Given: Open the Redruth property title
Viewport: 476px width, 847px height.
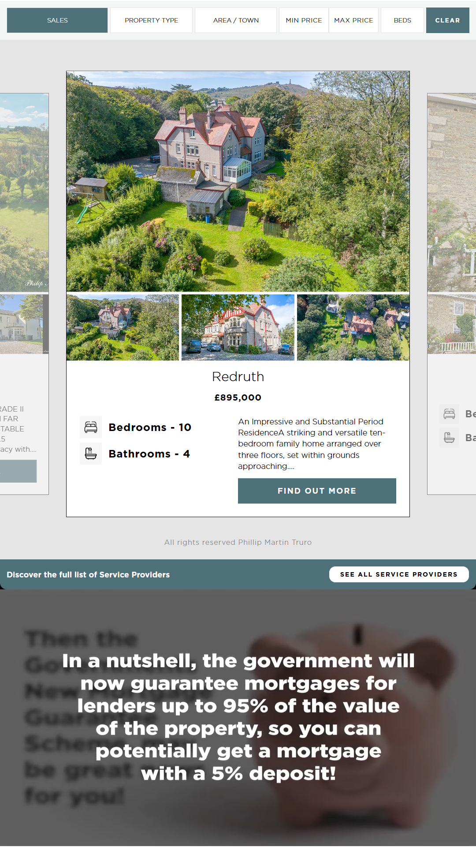Looking at the screenshot, I should 238,377.
